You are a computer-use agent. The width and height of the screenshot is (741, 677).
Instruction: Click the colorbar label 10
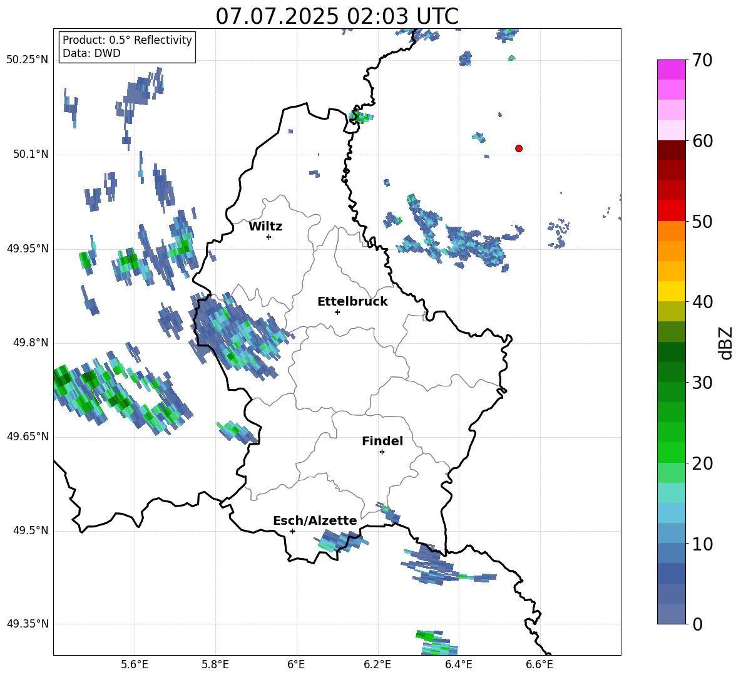point(702,544)
